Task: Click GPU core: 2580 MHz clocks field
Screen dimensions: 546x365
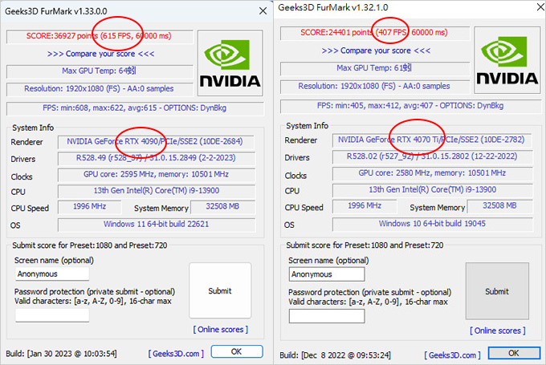Action: (433, 173)
